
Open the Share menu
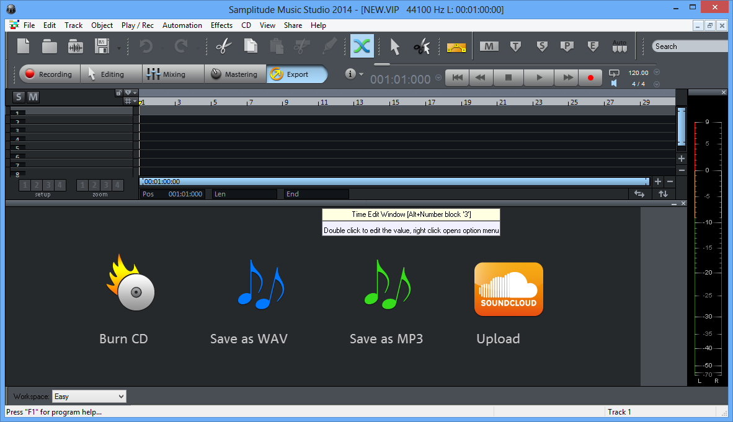[293, 25]
